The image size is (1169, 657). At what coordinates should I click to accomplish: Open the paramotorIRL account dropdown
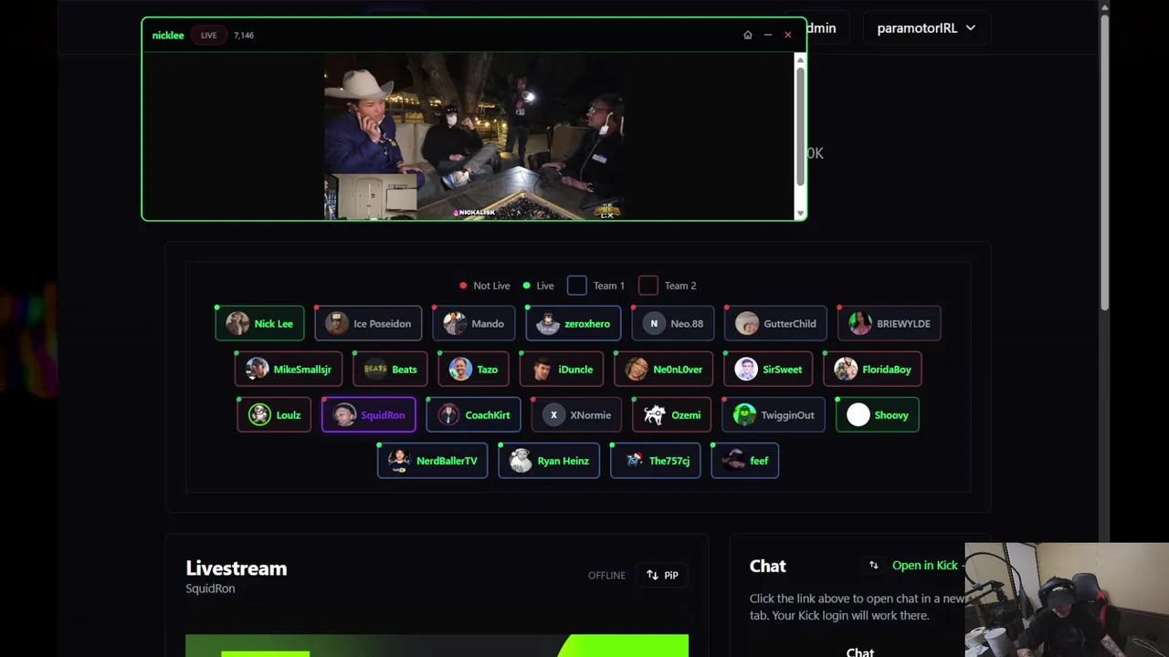click(x=926, y=28)
